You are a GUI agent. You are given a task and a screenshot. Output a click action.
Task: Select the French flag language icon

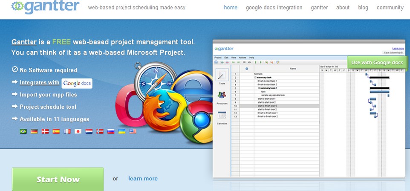(67, 131)
